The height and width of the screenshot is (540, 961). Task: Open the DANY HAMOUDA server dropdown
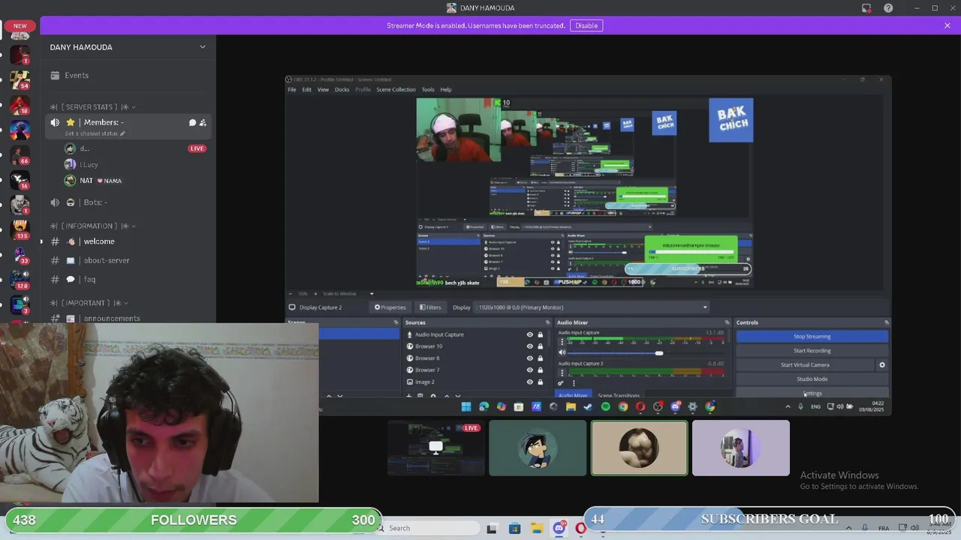tap(202, 47)
